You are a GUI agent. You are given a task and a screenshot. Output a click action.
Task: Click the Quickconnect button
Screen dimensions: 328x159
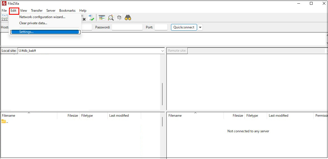click(184, 27)
